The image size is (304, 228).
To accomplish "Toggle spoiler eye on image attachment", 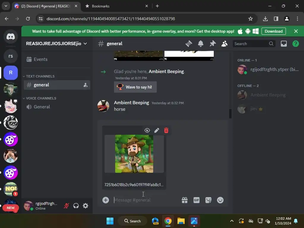I will click(147, 130).
